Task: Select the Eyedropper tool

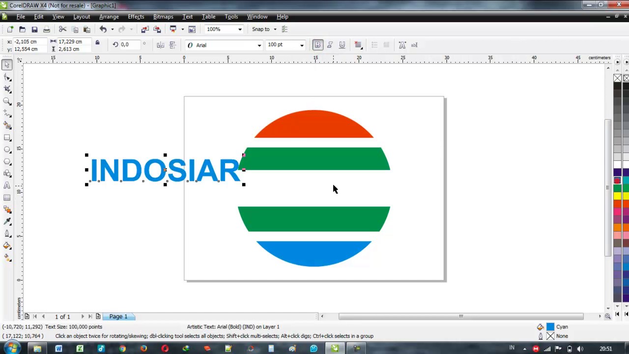Action: pos(7,222)
